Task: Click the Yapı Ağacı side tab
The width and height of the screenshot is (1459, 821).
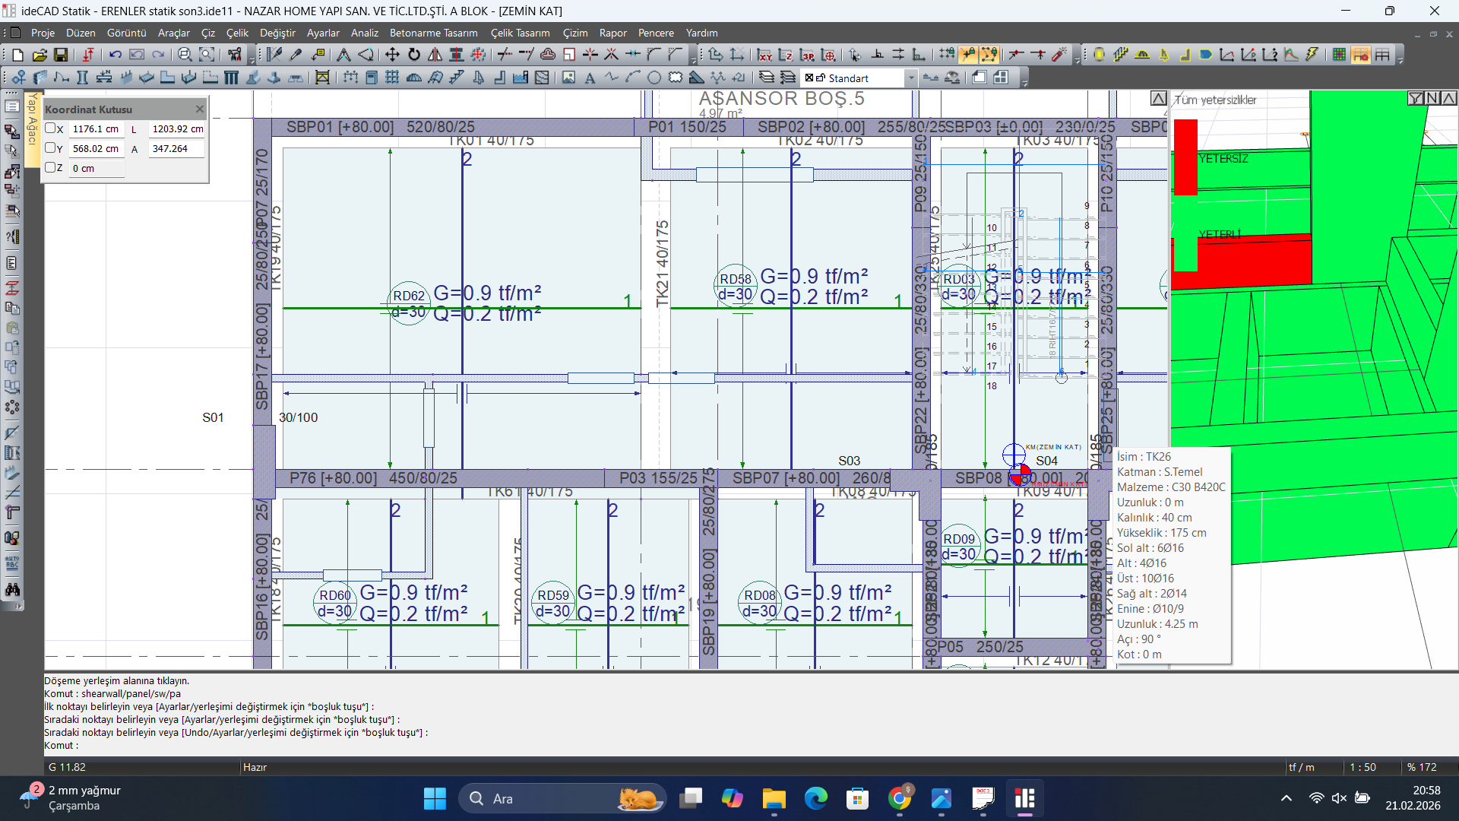Action: pyautogui.click(x=32, y=119)
